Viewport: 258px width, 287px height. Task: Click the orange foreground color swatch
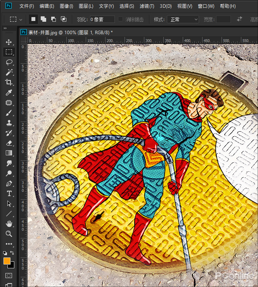point(7,261)
